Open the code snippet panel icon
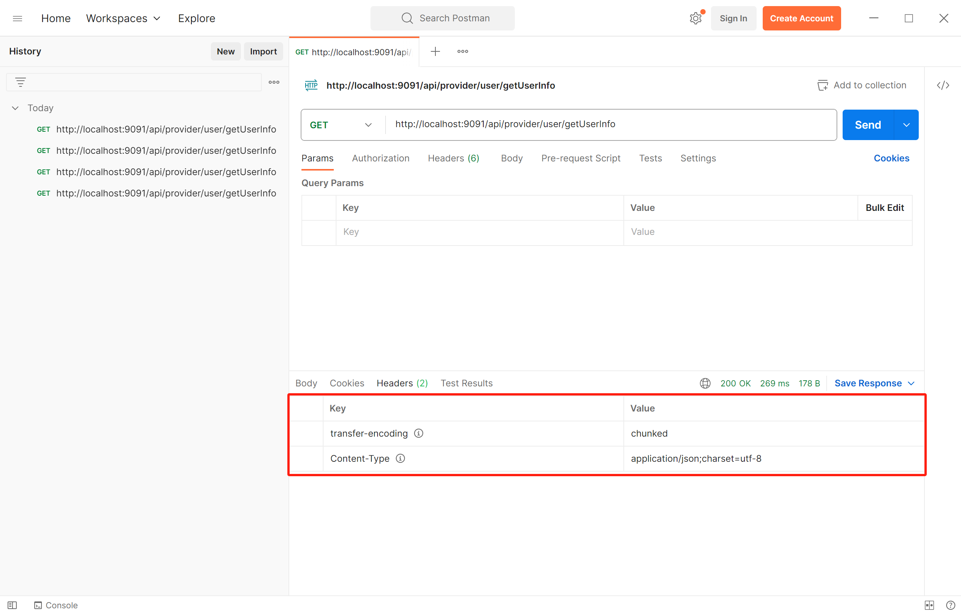Viewport: 961px width, 614px height. pos(943,85)
